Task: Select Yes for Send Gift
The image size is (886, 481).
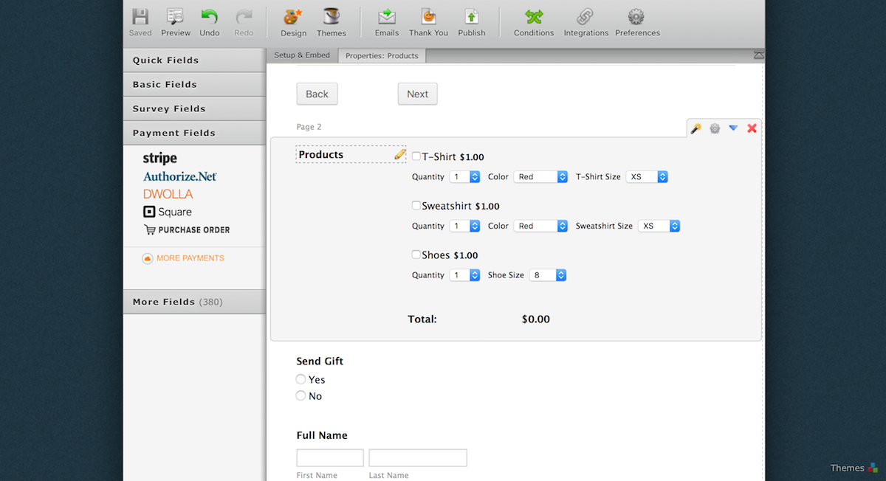Action: pyautogui.click(x=301, y=379)
